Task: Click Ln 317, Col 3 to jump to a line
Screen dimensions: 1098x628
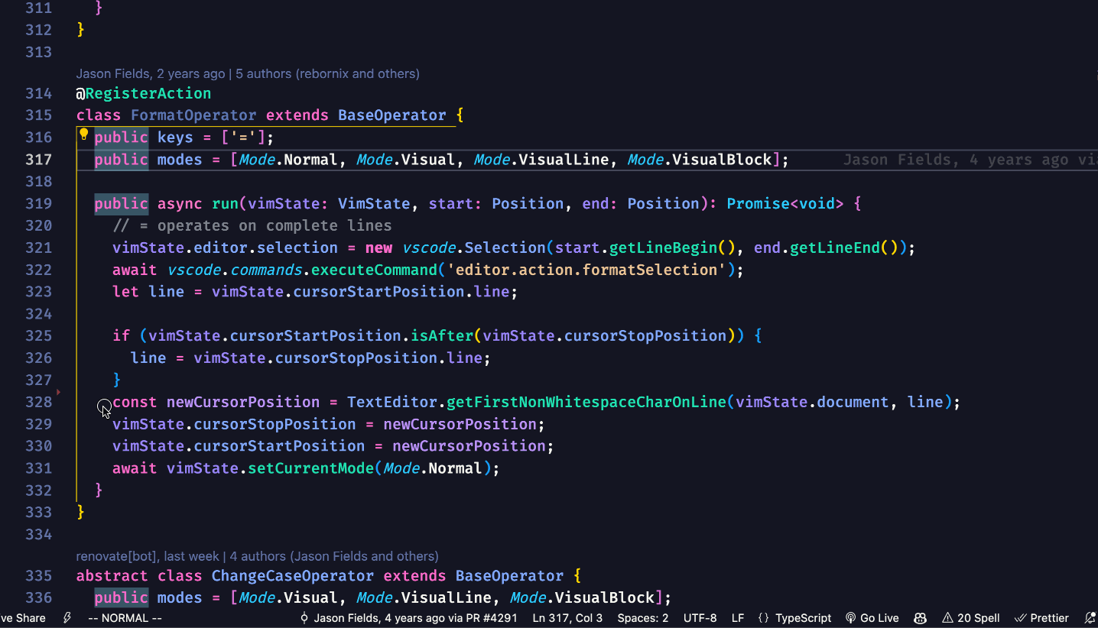Action: (x=567, y=618)
